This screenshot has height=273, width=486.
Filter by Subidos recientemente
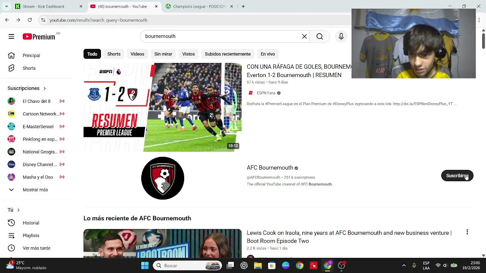pyautogui.click(x=228, y=54)
